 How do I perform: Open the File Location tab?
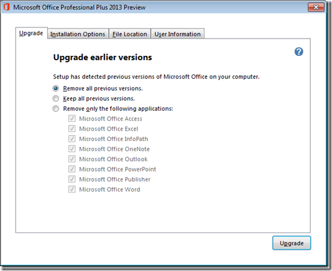point(129,34)
